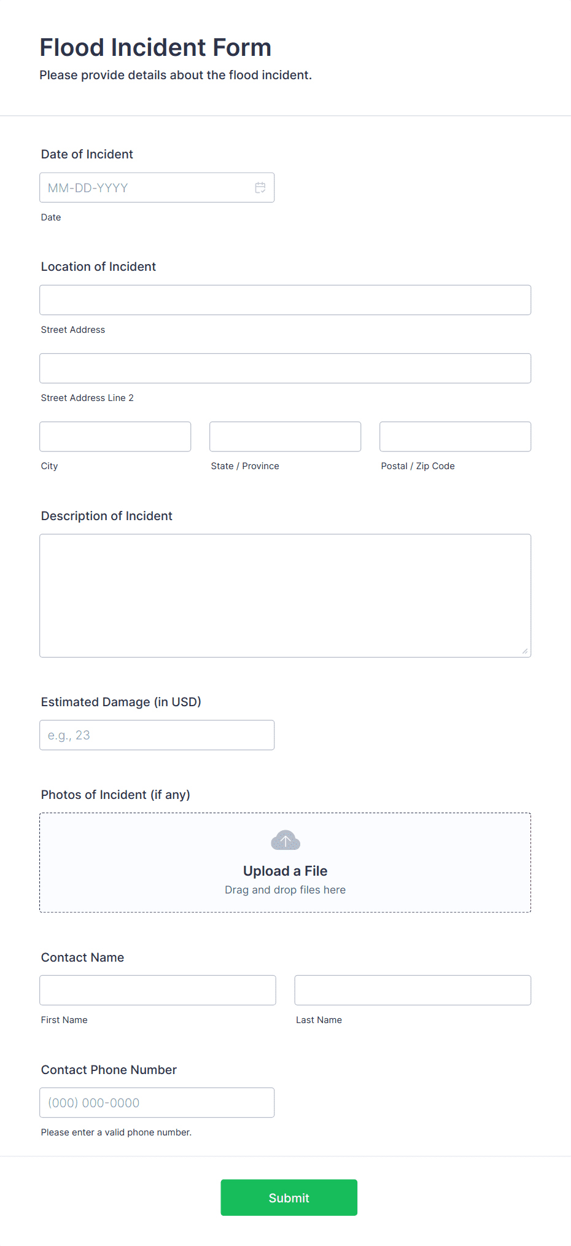Select the Contact Phone Number field

point(157,1103)
